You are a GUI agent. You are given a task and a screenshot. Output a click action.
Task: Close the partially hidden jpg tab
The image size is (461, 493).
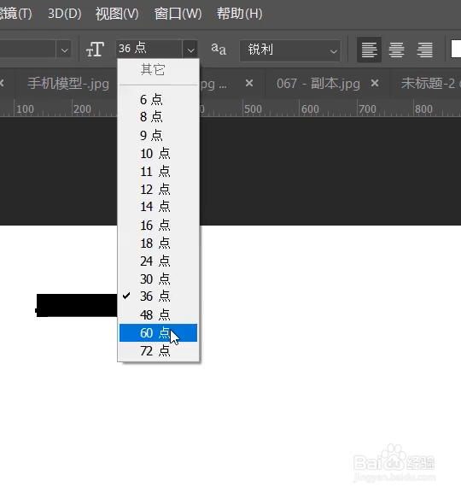(x=249, y=83)
